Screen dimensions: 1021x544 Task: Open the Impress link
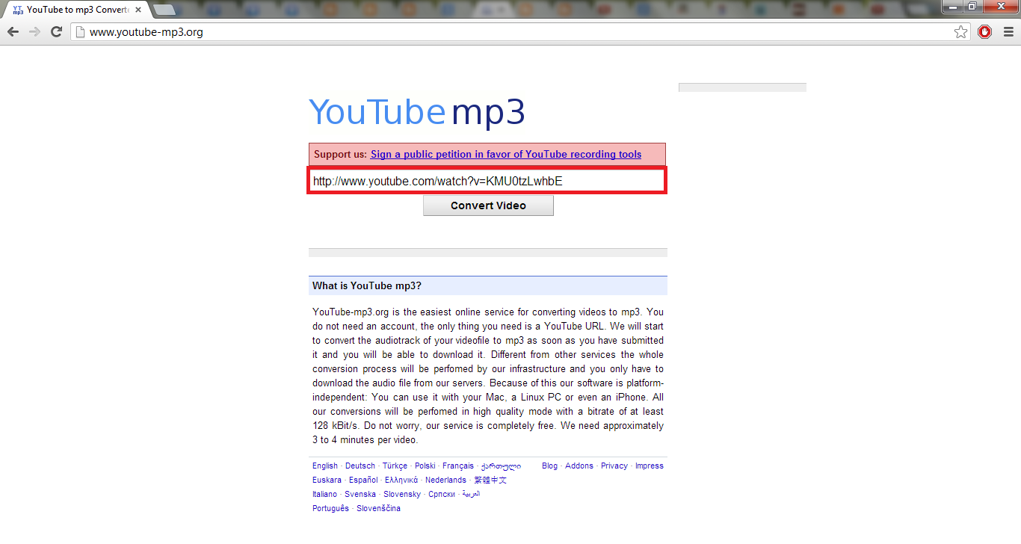point(650,466)
